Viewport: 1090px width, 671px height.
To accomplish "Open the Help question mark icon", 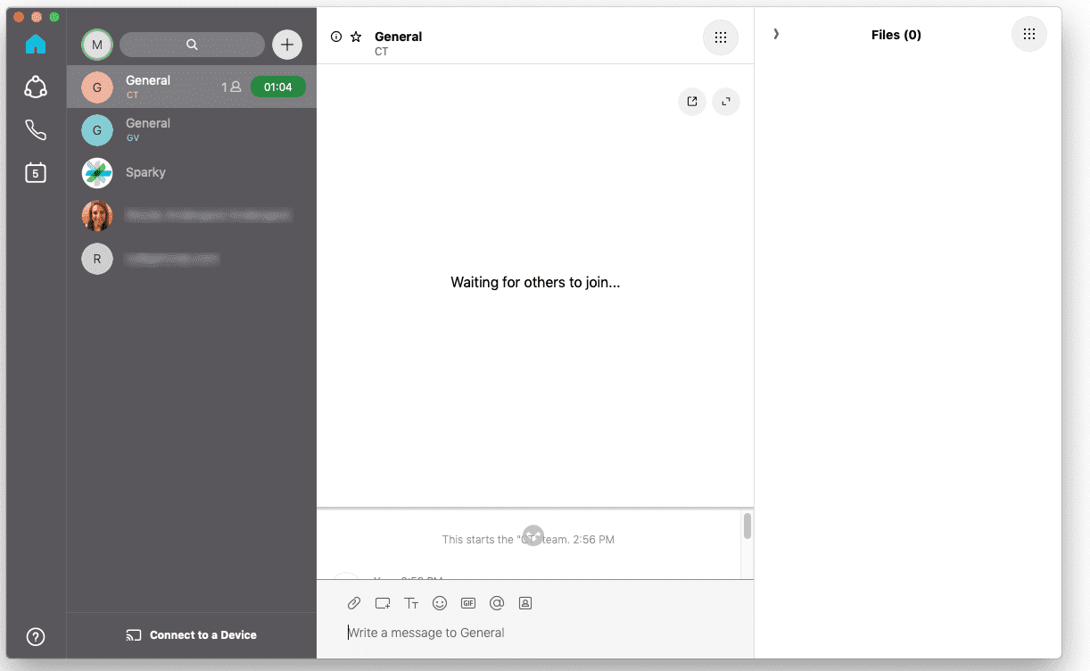I will [x=36, y=636].
